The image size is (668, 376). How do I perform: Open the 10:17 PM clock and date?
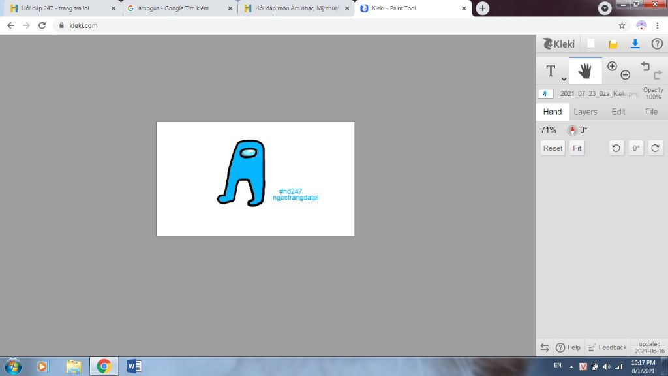643,367
